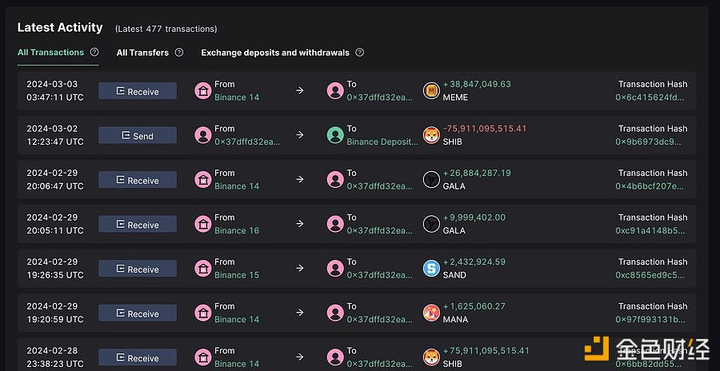Click the help icon next to All Transactions
This screenshot has height=371, width=720.
pyautogui.click(x=94, y=52)
